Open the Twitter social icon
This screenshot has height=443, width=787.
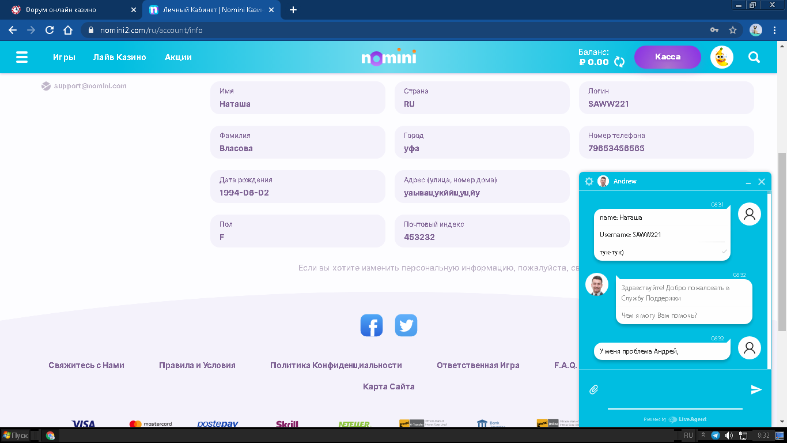click(x=406, y=325)
